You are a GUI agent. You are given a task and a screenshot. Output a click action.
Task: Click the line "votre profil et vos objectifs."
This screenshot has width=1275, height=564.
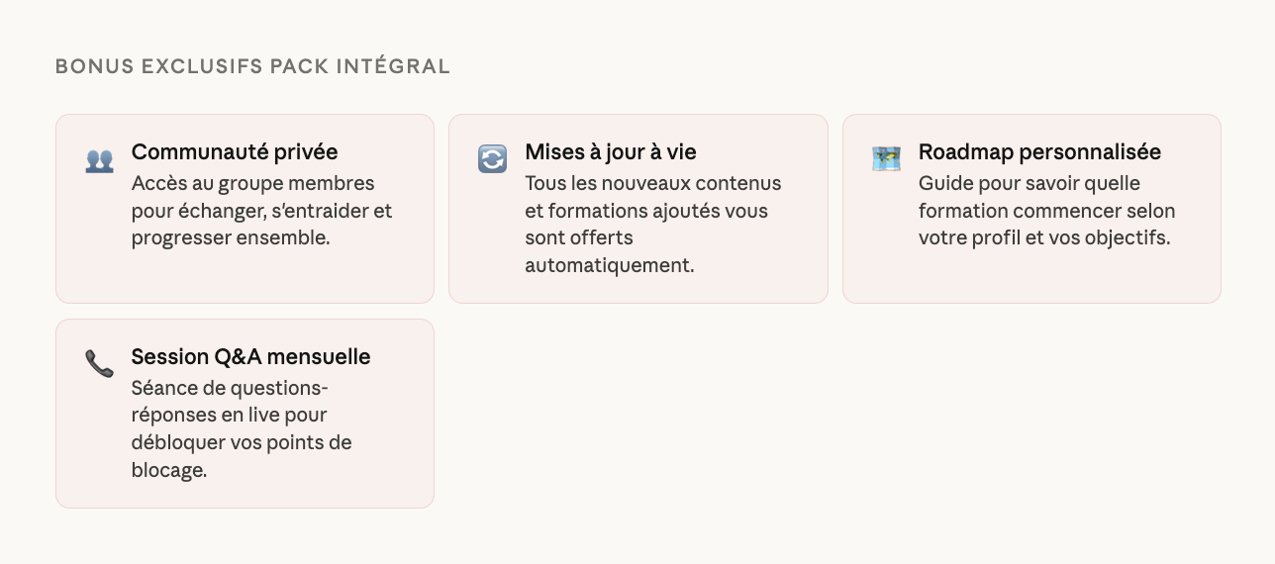[1044, 238]
